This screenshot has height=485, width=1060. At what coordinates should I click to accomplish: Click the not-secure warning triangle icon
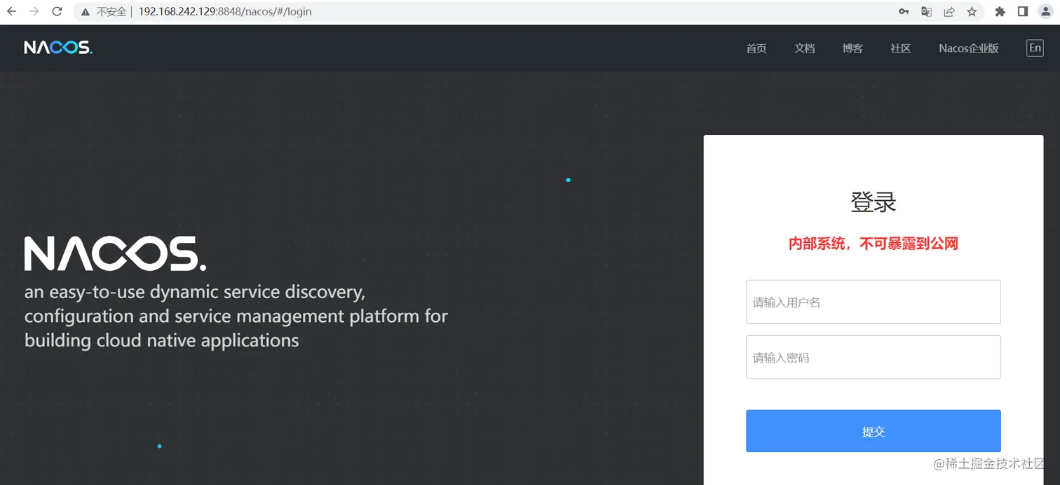coord(86,12)
